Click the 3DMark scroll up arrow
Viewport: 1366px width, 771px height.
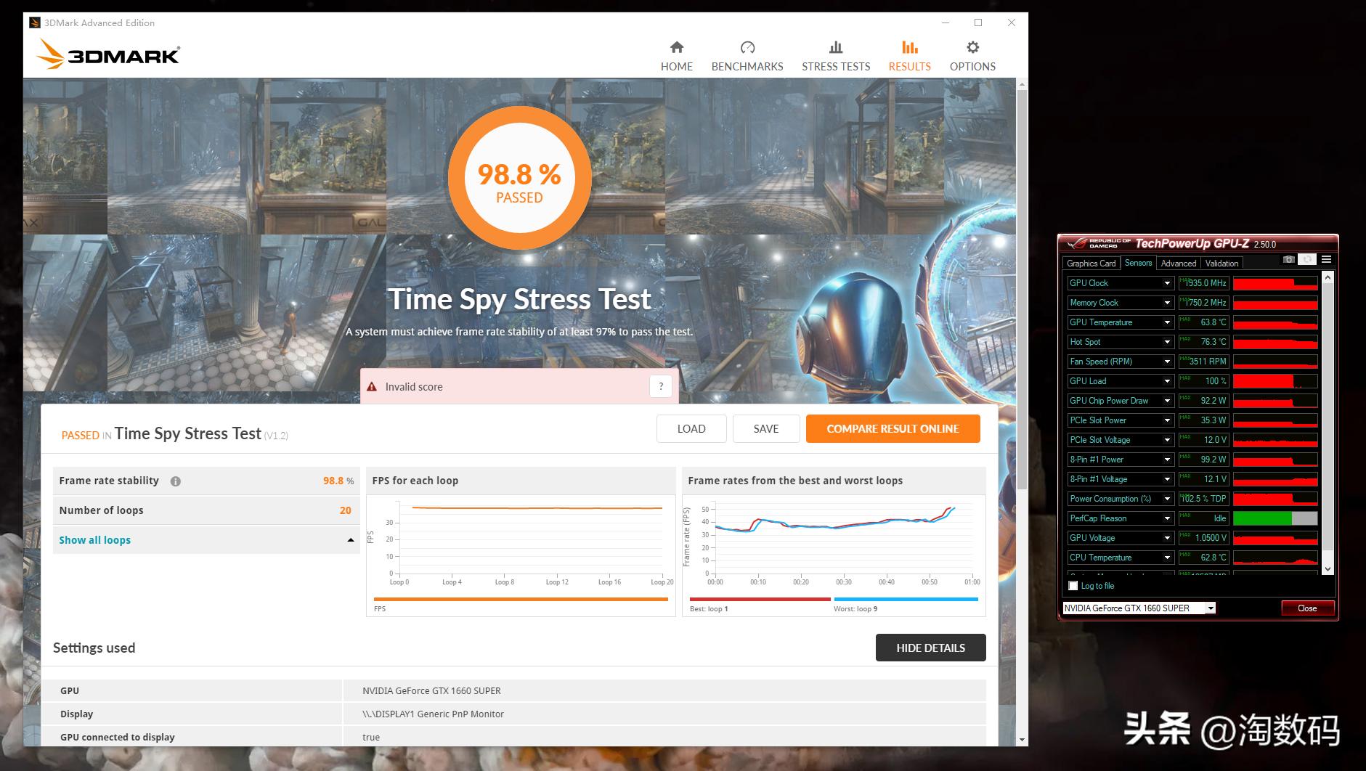tap(1022, 84)
